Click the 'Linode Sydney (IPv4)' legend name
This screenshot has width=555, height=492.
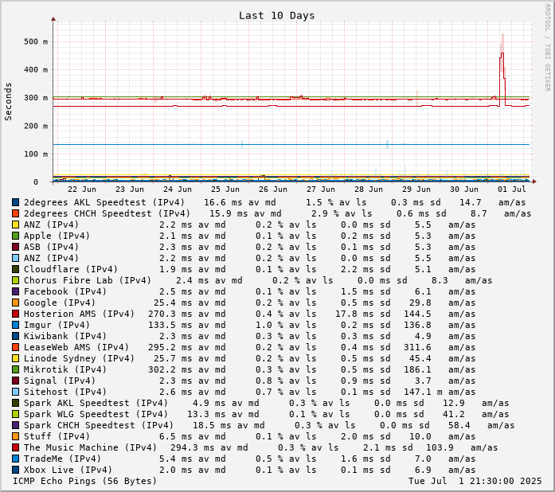(80, 358)
